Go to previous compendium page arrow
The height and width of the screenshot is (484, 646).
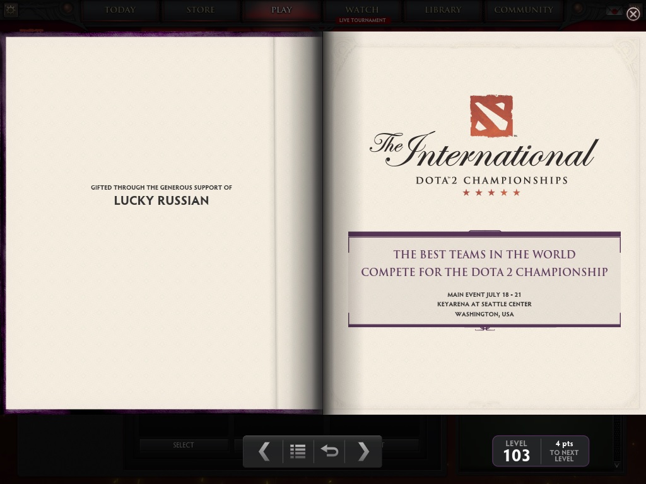pos(264,451)
